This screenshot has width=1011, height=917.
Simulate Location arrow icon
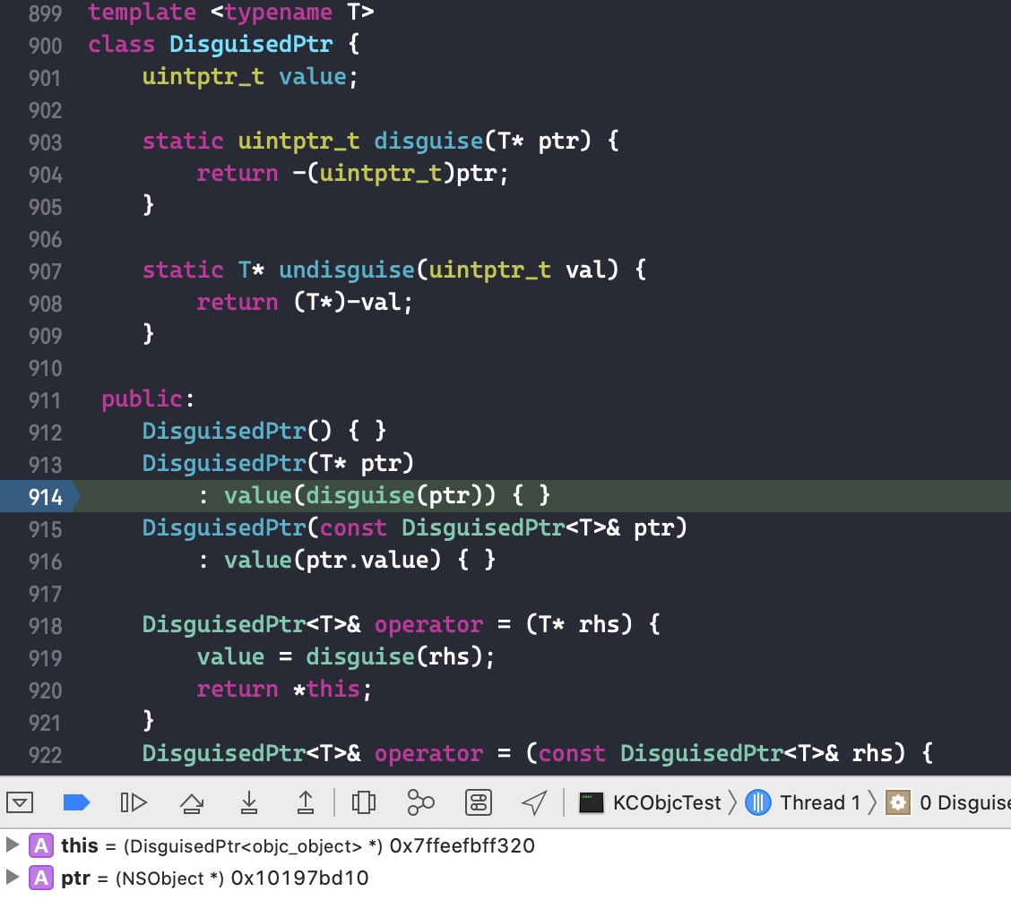(534, 802)
